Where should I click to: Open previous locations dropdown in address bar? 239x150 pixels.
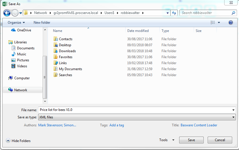point(167,13)
